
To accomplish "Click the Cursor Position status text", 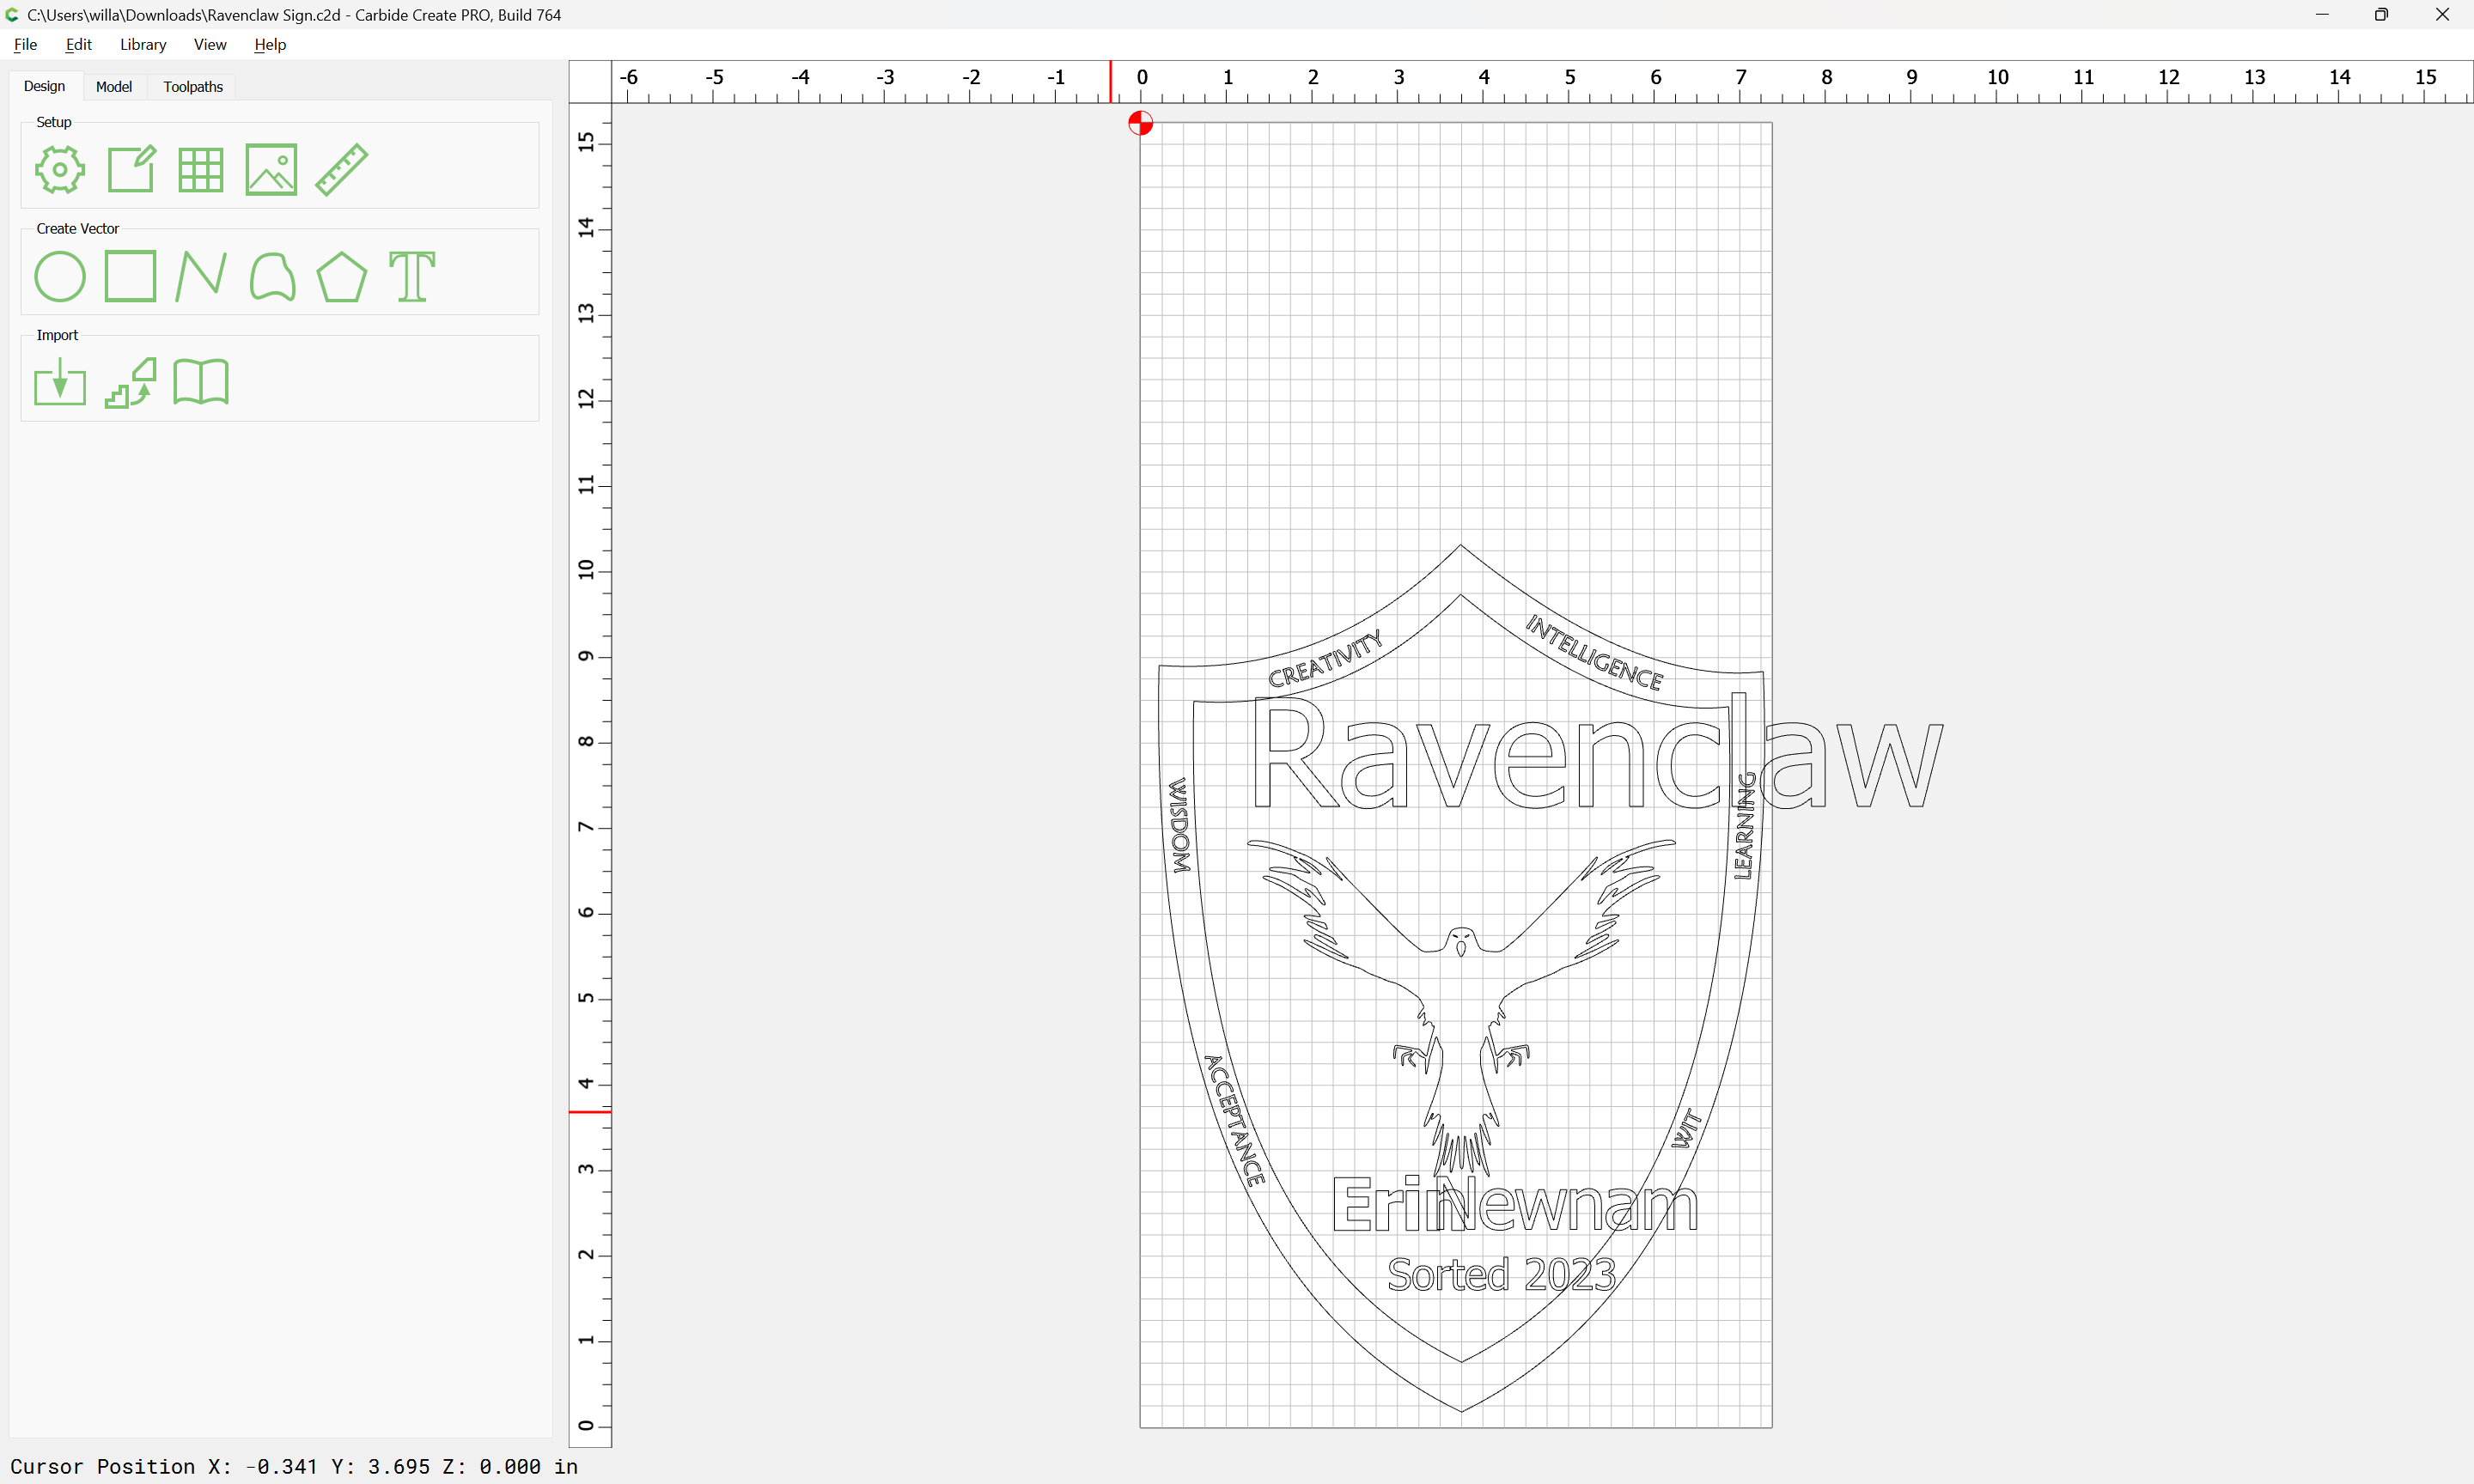I will click(294, 1466).
